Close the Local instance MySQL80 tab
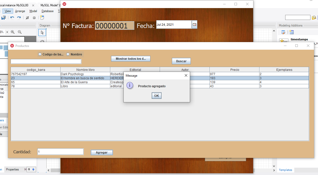318x175 pixels. 33,5
